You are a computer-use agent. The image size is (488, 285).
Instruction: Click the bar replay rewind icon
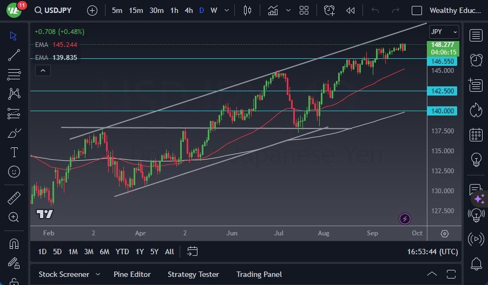click(351, 10)
